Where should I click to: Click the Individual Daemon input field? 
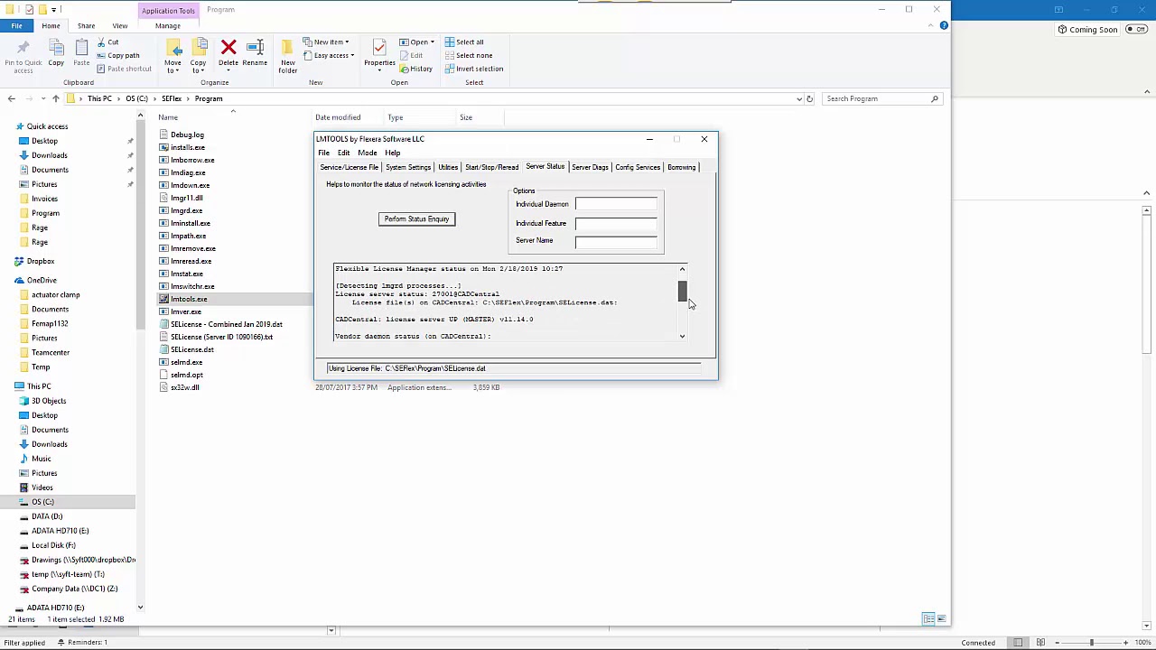click(616, 204)
